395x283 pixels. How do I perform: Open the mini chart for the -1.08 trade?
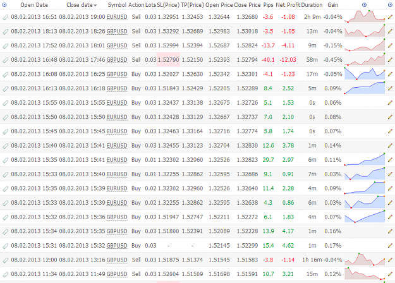coord(365,16)
